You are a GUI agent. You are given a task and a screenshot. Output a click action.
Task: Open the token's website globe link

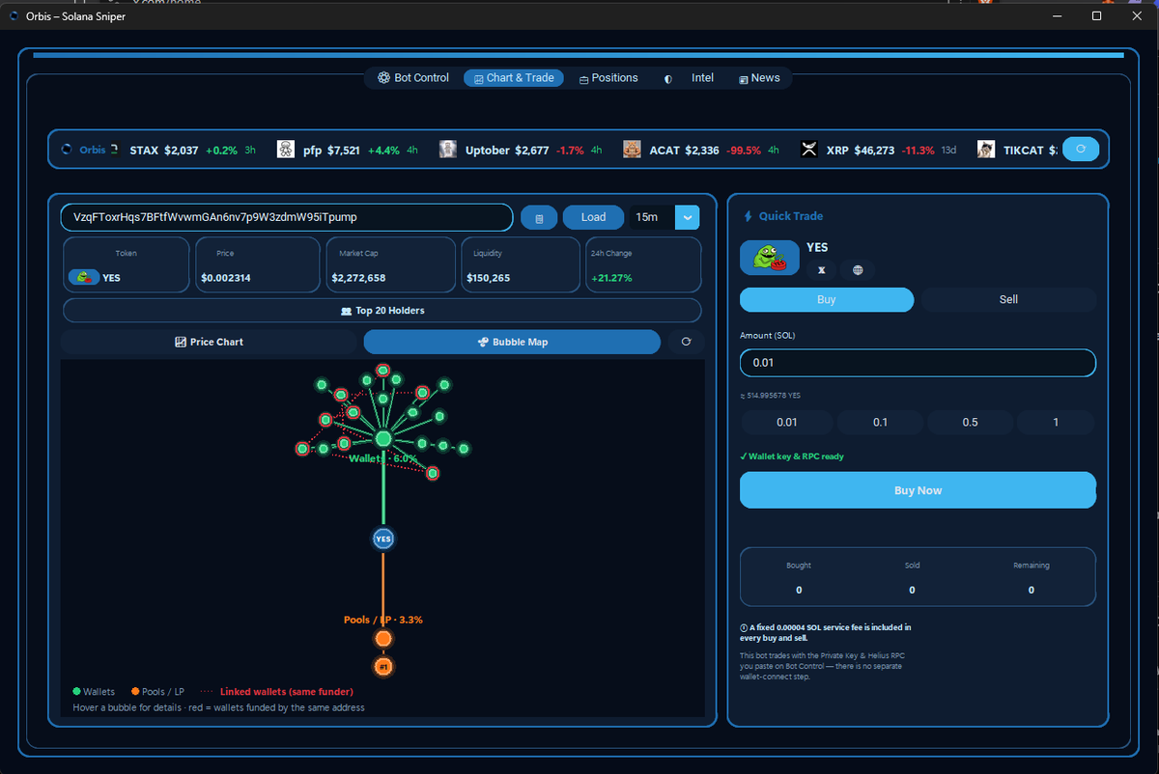coord(858,270)
